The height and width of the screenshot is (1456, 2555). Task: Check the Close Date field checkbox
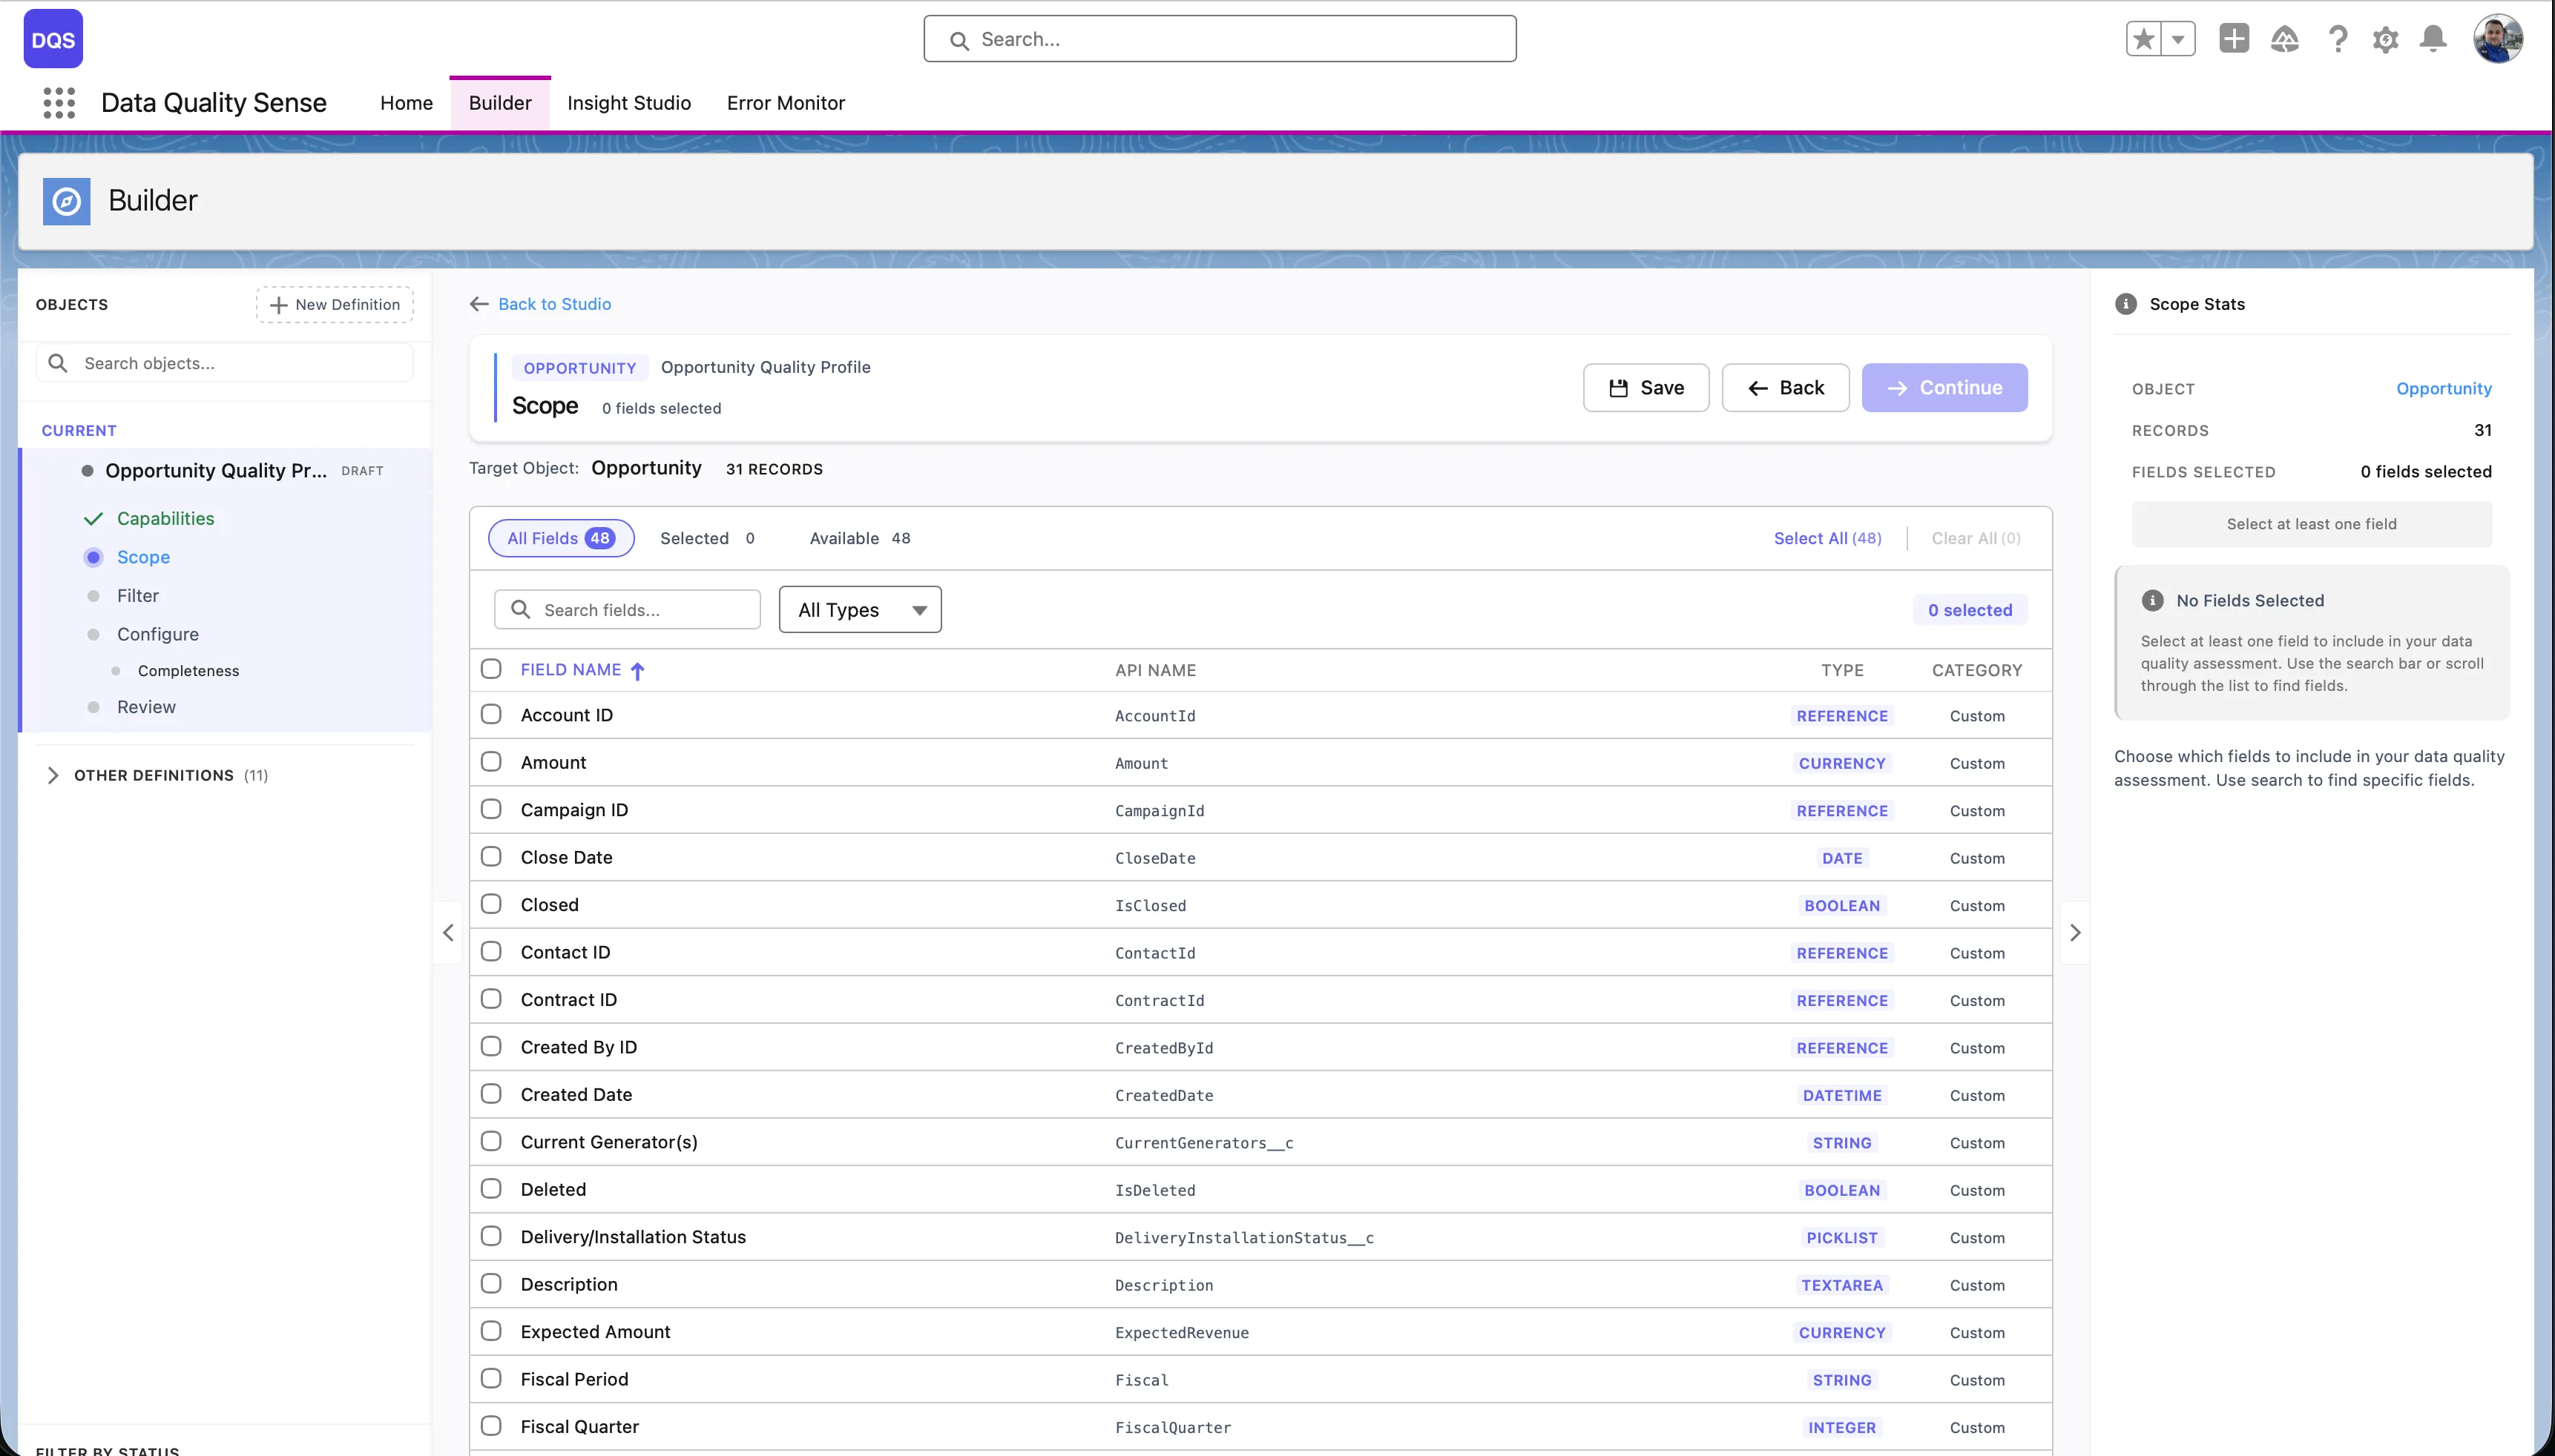click(x=491, y=856)
